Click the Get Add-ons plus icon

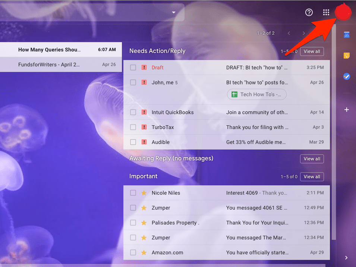pos(346,110)
